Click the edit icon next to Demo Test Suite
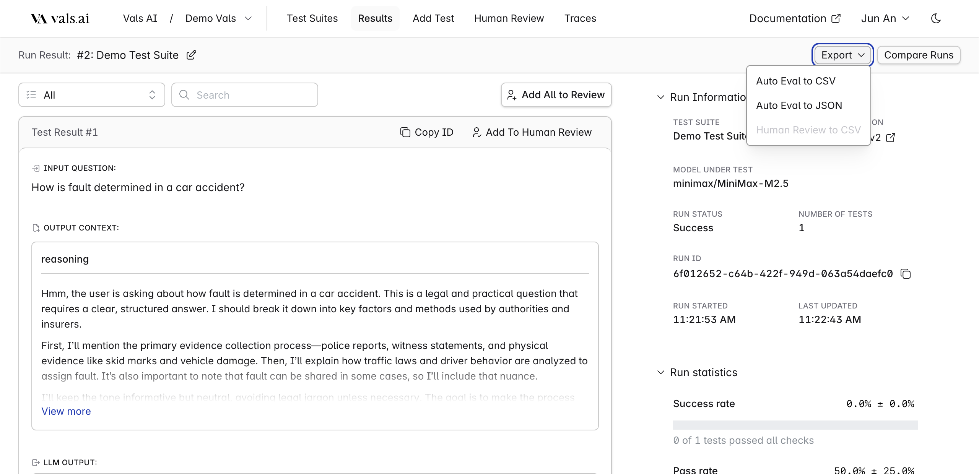The height and width of the screenshot is (474, 979). coord(191,55)
